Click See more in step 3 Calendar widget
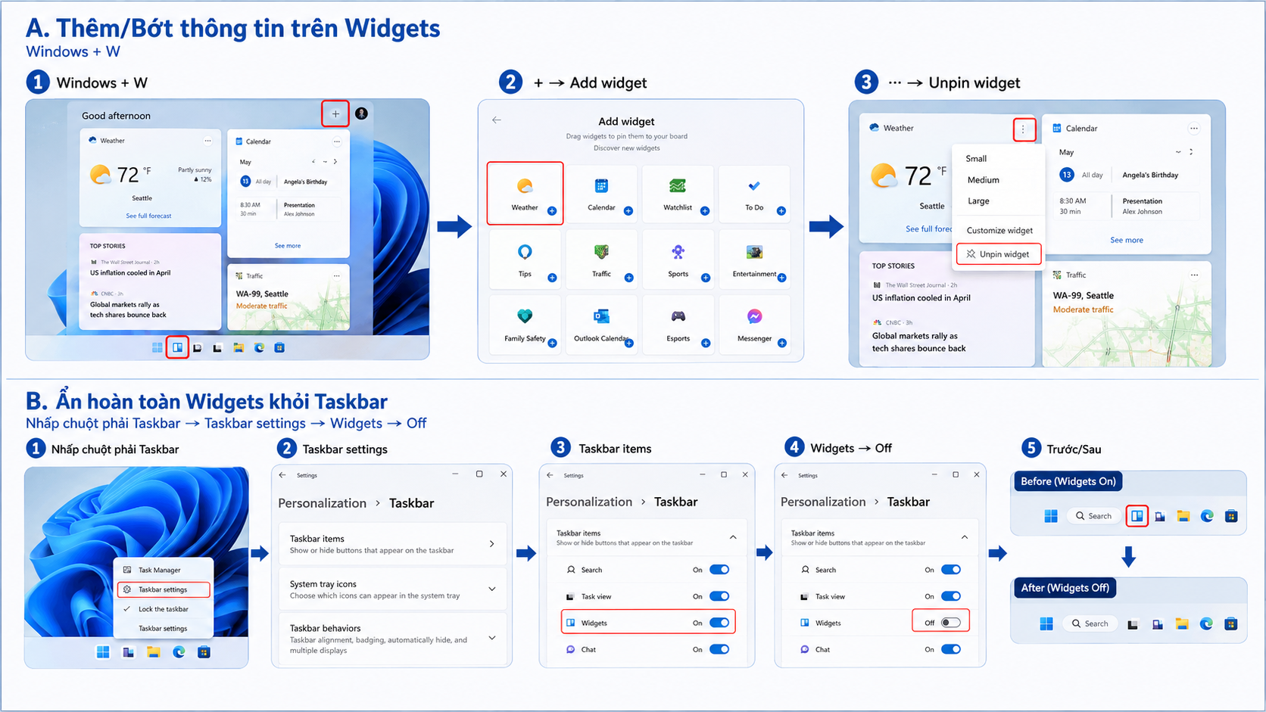 pos(1127,241)
